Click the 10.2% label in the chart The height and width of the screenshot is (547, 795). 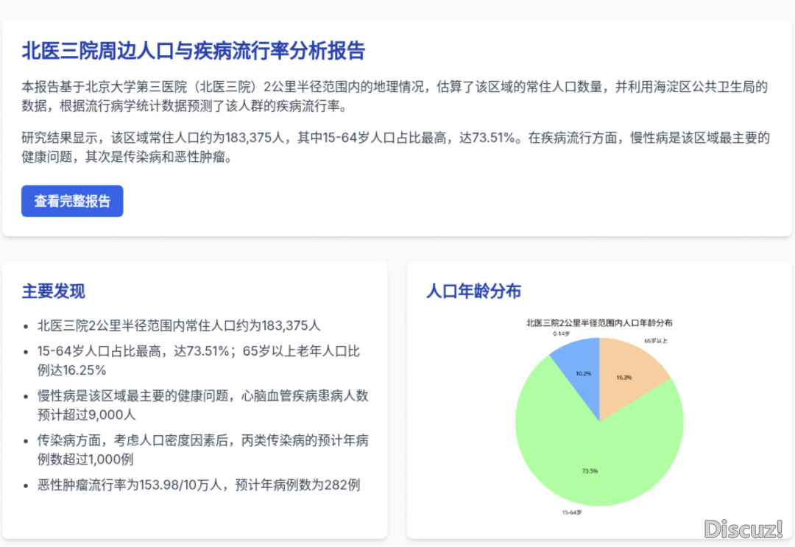tap(583, 373)
